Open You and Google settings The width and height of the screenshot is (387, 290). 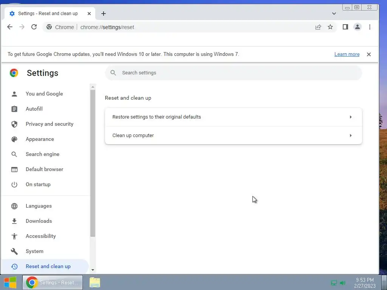pos(44,94)
